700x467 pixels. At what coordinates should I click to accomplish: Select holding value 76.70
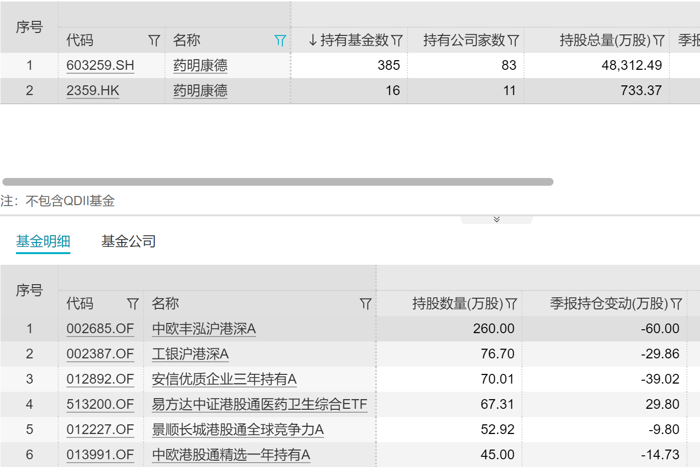click(498, 354)
